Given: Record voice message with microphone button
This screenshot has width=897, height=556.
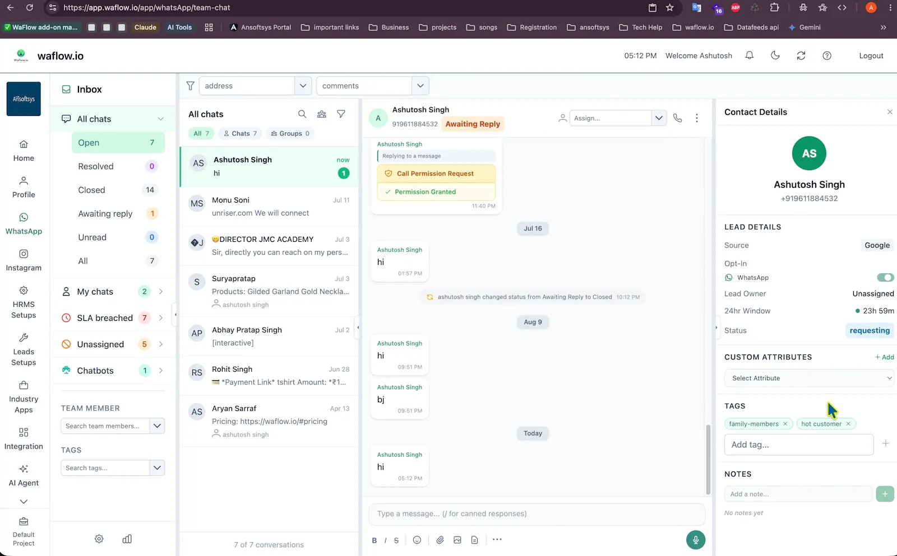Looking at the screenshot, I should point(696,540).
